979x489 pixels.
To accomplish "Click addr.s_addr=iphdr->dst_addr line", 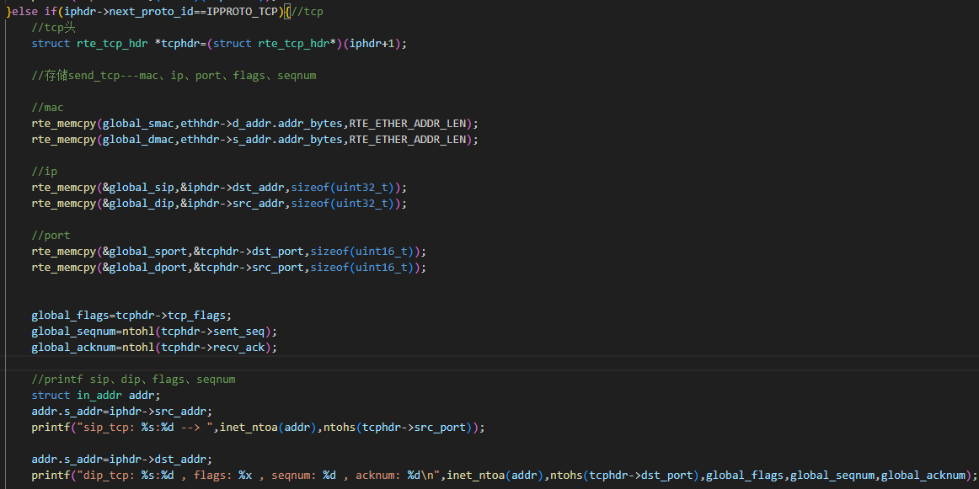I will click(x=122, y=460).
